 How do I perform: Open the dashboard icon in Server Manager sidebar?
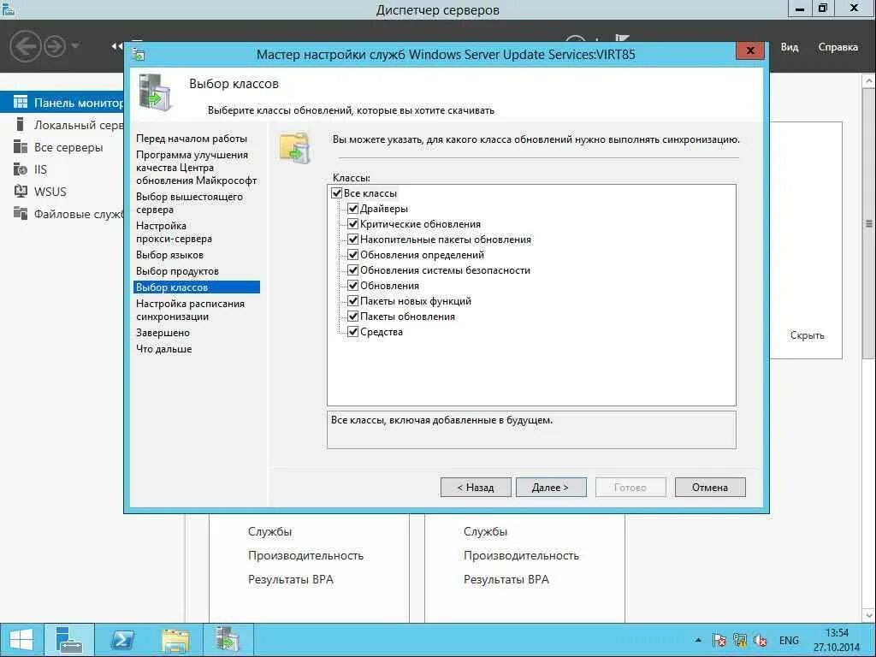[21, 103]
